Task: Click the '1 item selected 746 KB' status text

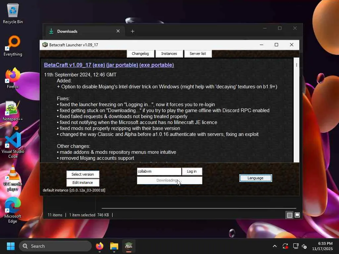Action: click(89, 215)
